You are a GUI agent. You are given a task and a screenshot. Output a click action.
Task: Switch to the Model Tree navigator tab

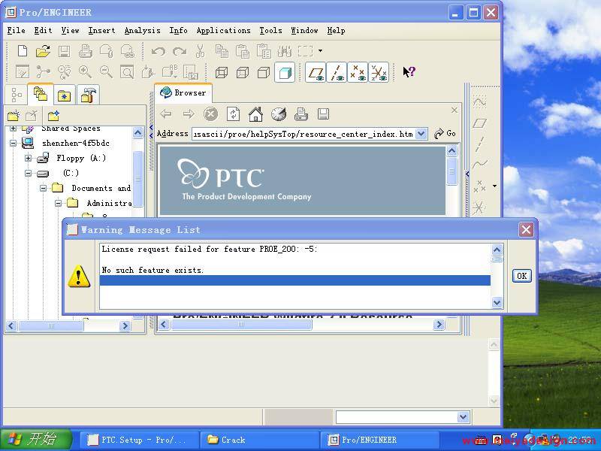pos(17,95)
